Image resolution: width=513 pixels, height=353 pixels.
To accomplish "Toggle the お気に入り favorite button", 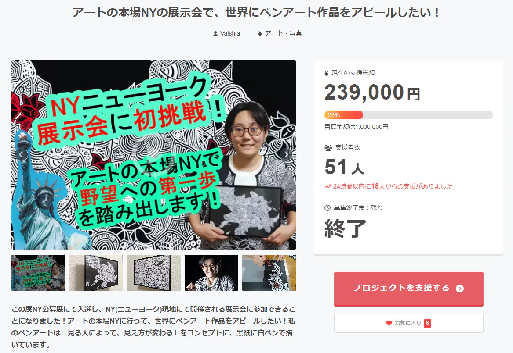I will click(x=409, y=323).
